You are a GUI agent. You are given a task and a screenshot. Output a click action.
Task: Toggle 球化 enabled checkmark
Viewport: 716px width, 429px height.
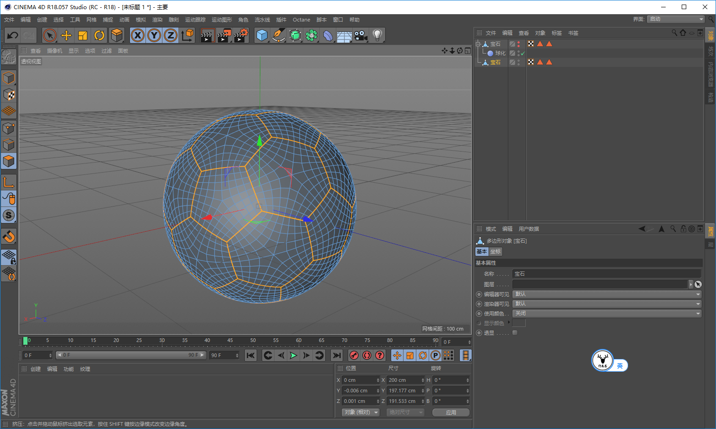522,54
